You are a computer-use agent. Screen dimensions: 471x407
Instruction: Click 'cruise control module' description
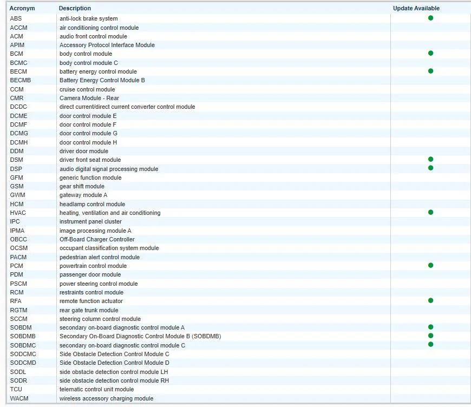coord(87,89)
